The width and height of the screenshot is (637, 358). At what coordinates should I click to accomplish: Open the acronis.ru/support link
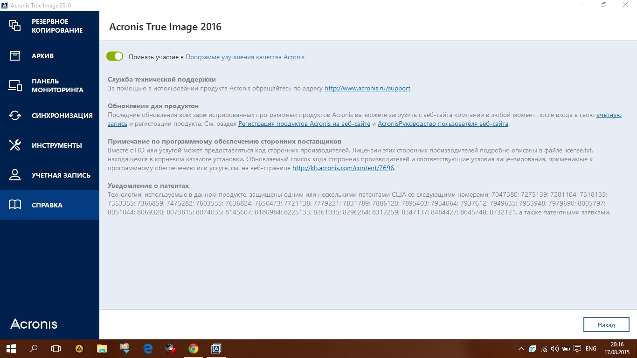(x=367, y=88)
